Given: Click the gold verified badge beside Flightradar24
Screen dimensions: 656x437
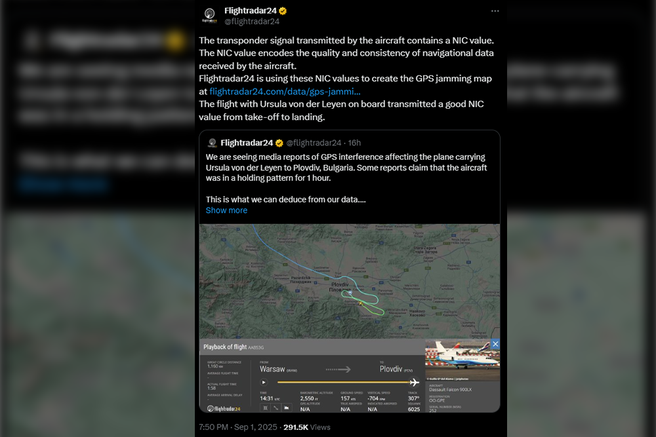Looking at the screenshot, I should point(283,11).
